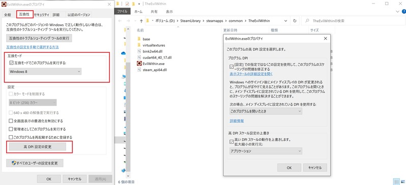This screenshot has width=406, height=185.
Task: Toggle the compatibility mode checkbox
Action: (x=11, y=63)
